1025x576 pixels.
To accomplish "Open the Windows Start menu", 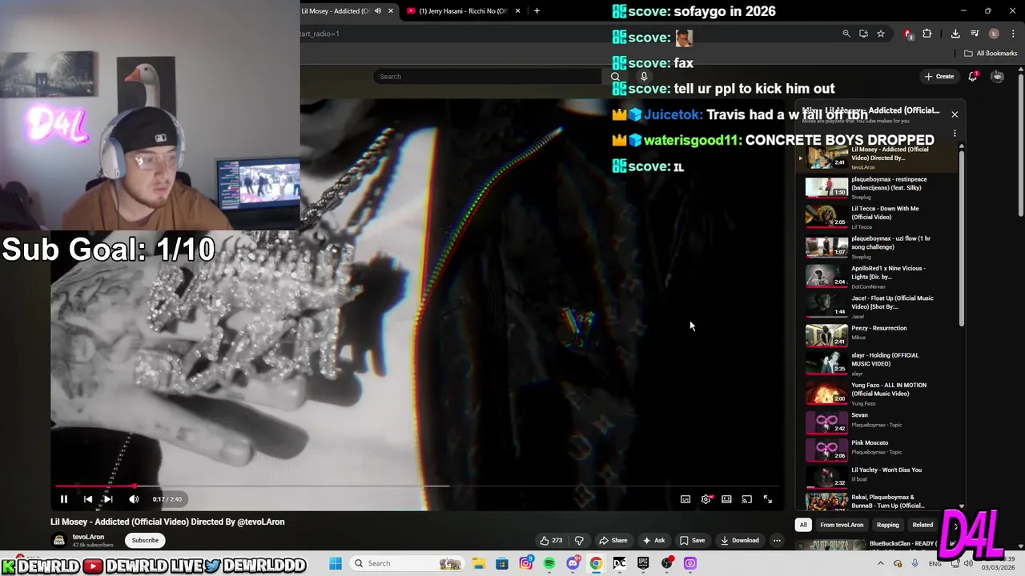I will tap(336, 563).
